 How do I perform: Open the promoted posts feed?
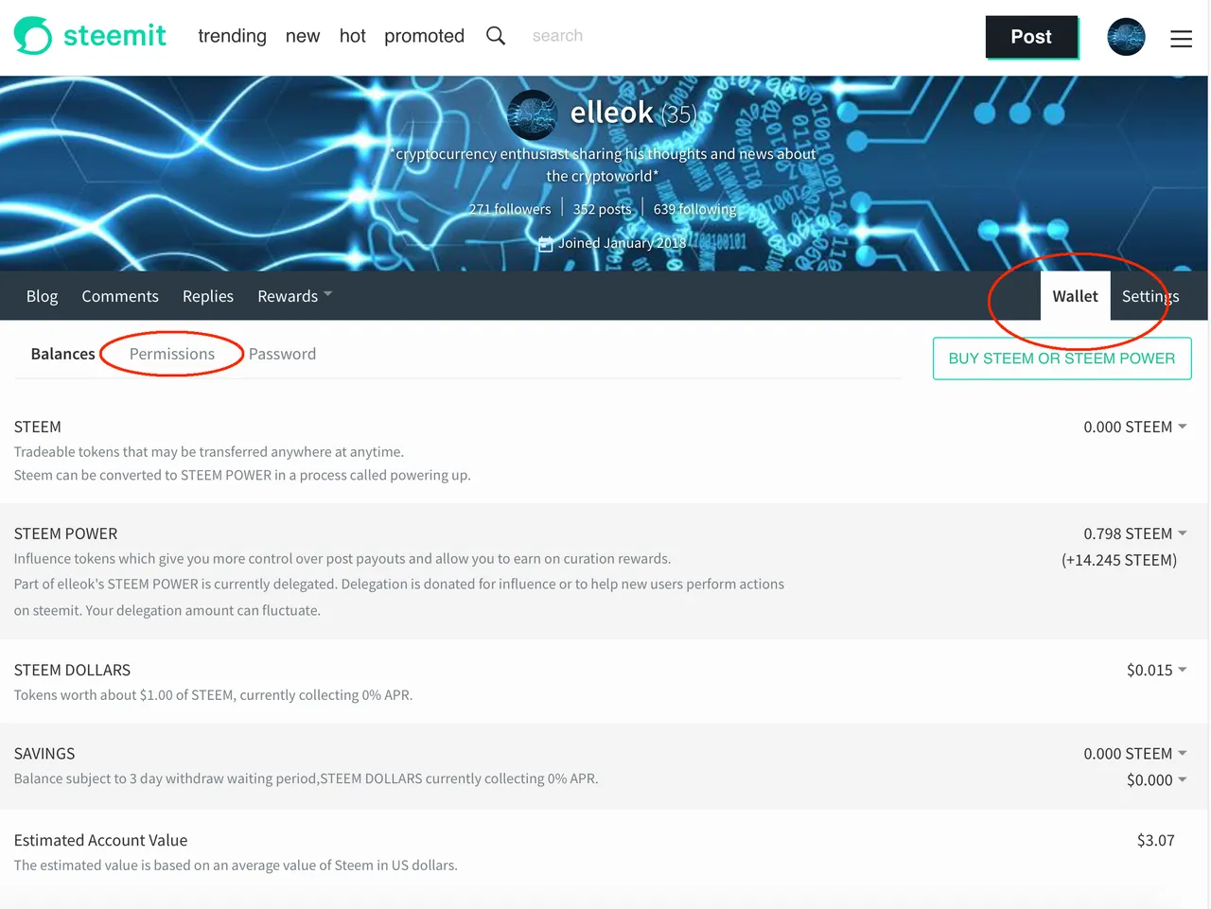coord(424,36)
